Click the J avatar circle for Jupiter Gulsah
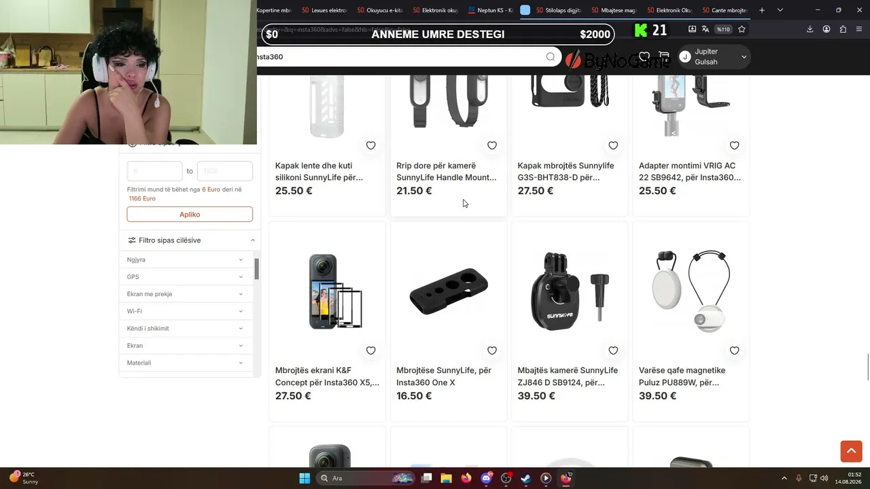The height and width of the screenshot is (489, 870). [685, 57]
